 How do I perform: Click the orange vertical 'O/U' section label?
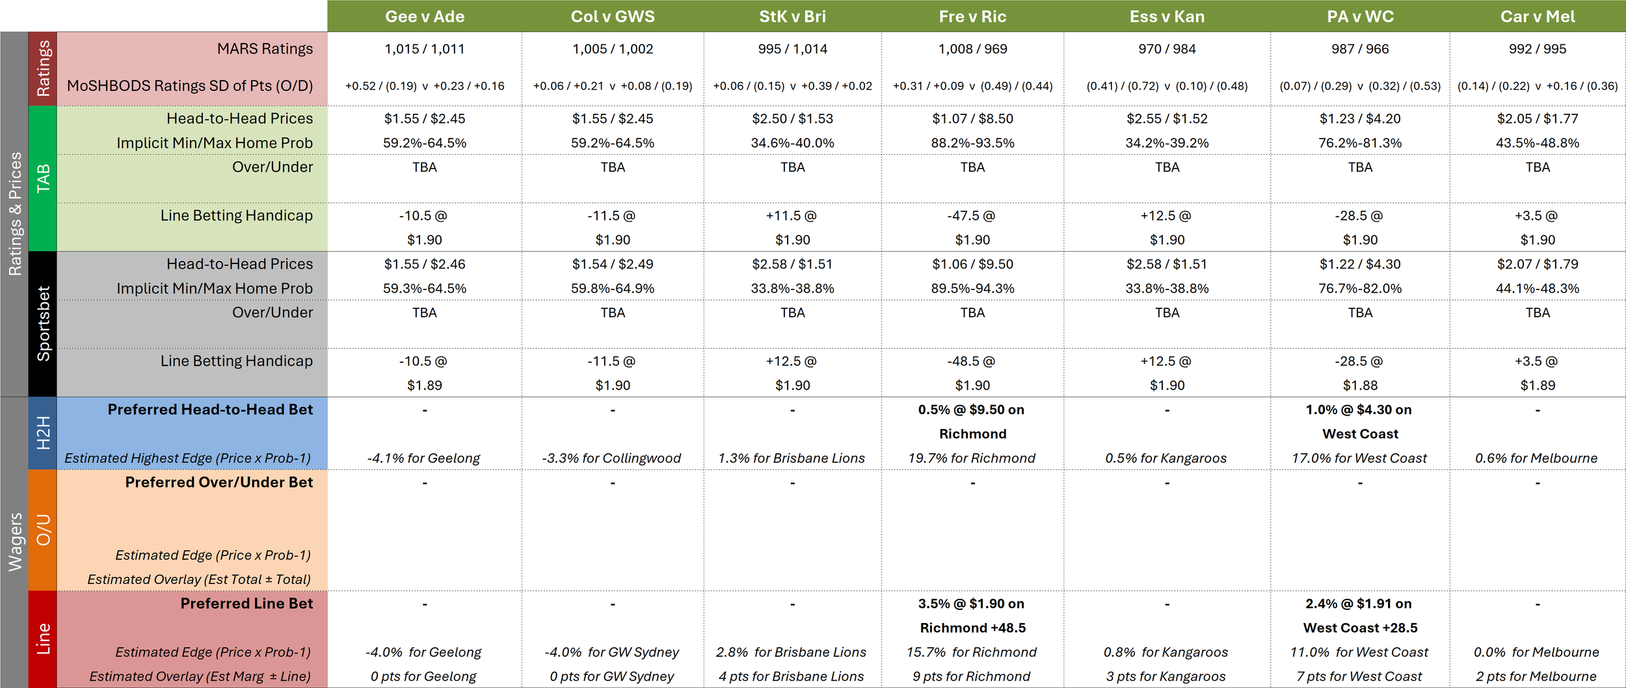pos(43,530)
